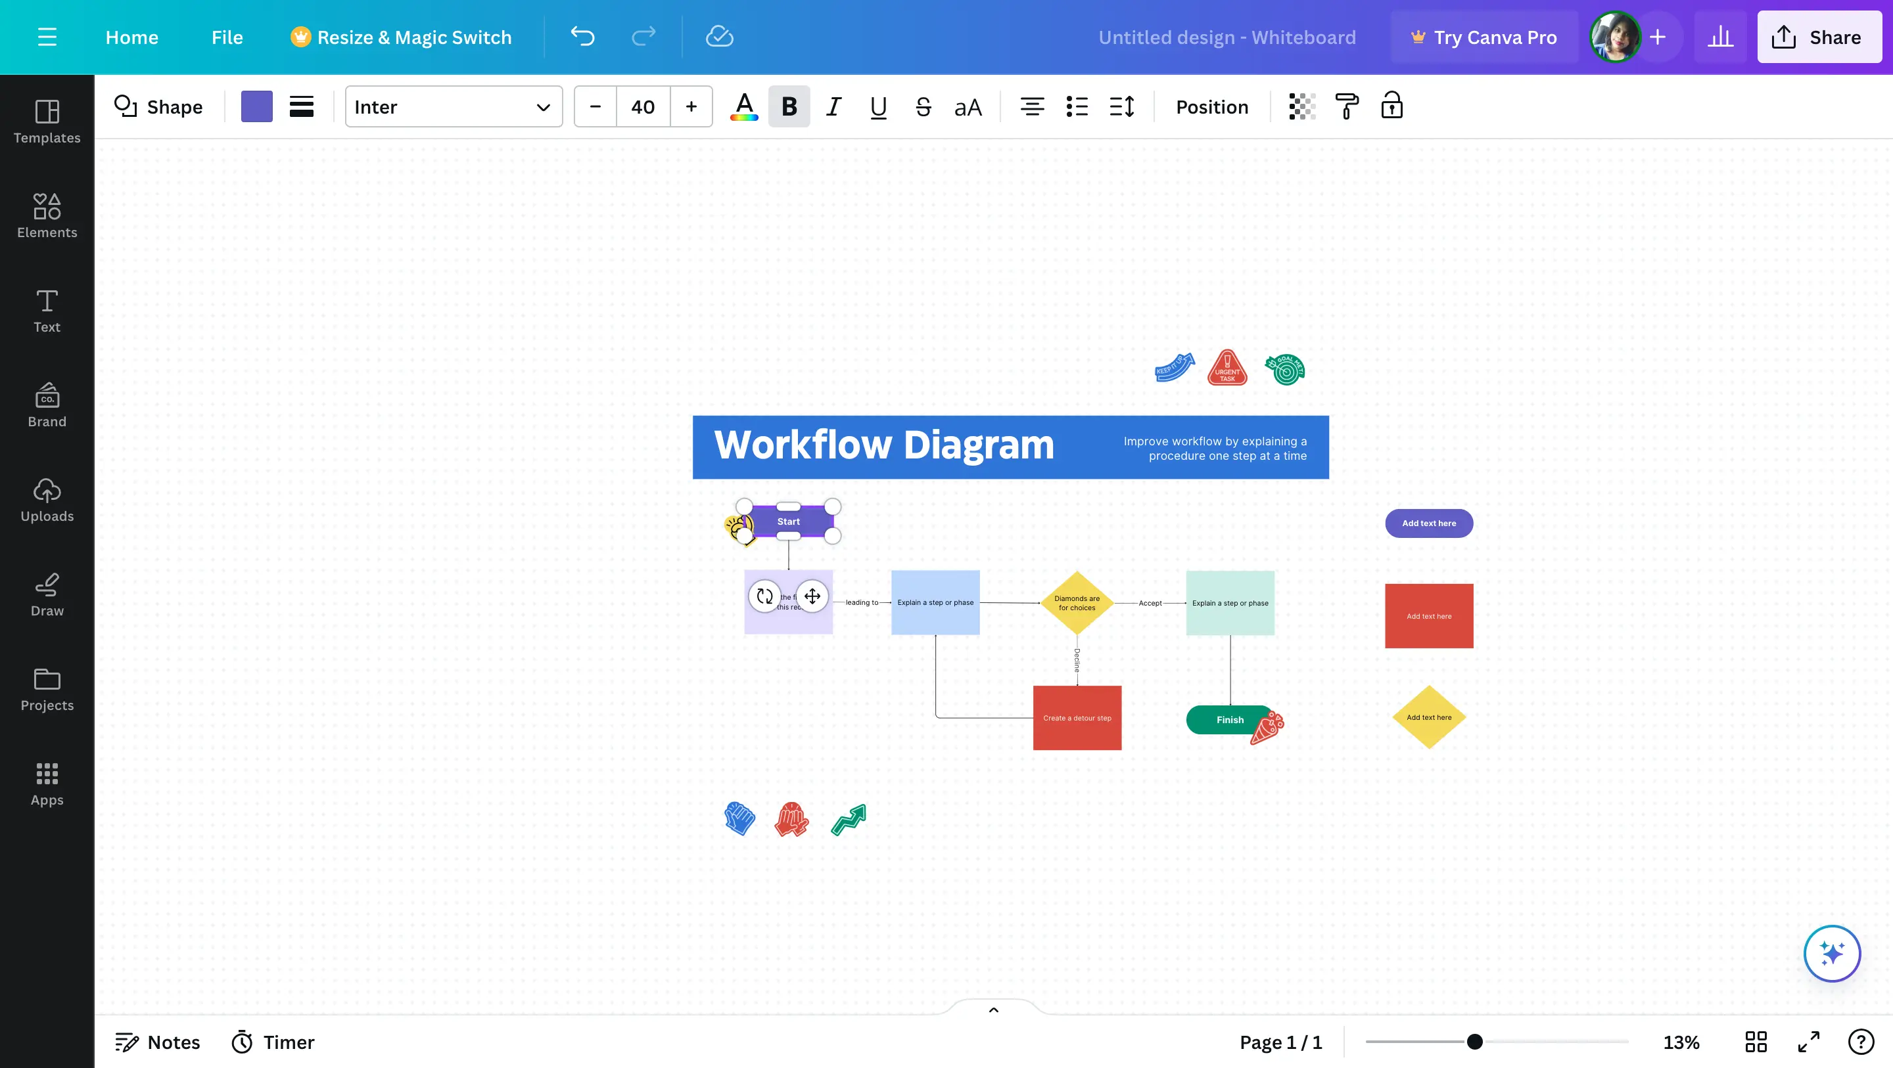
Task: Go to Home
Action: pos(131,37)
